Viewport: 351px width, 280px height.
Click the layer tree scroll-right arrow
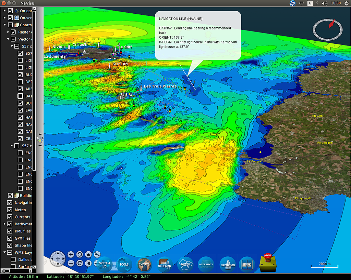(30, 271)
